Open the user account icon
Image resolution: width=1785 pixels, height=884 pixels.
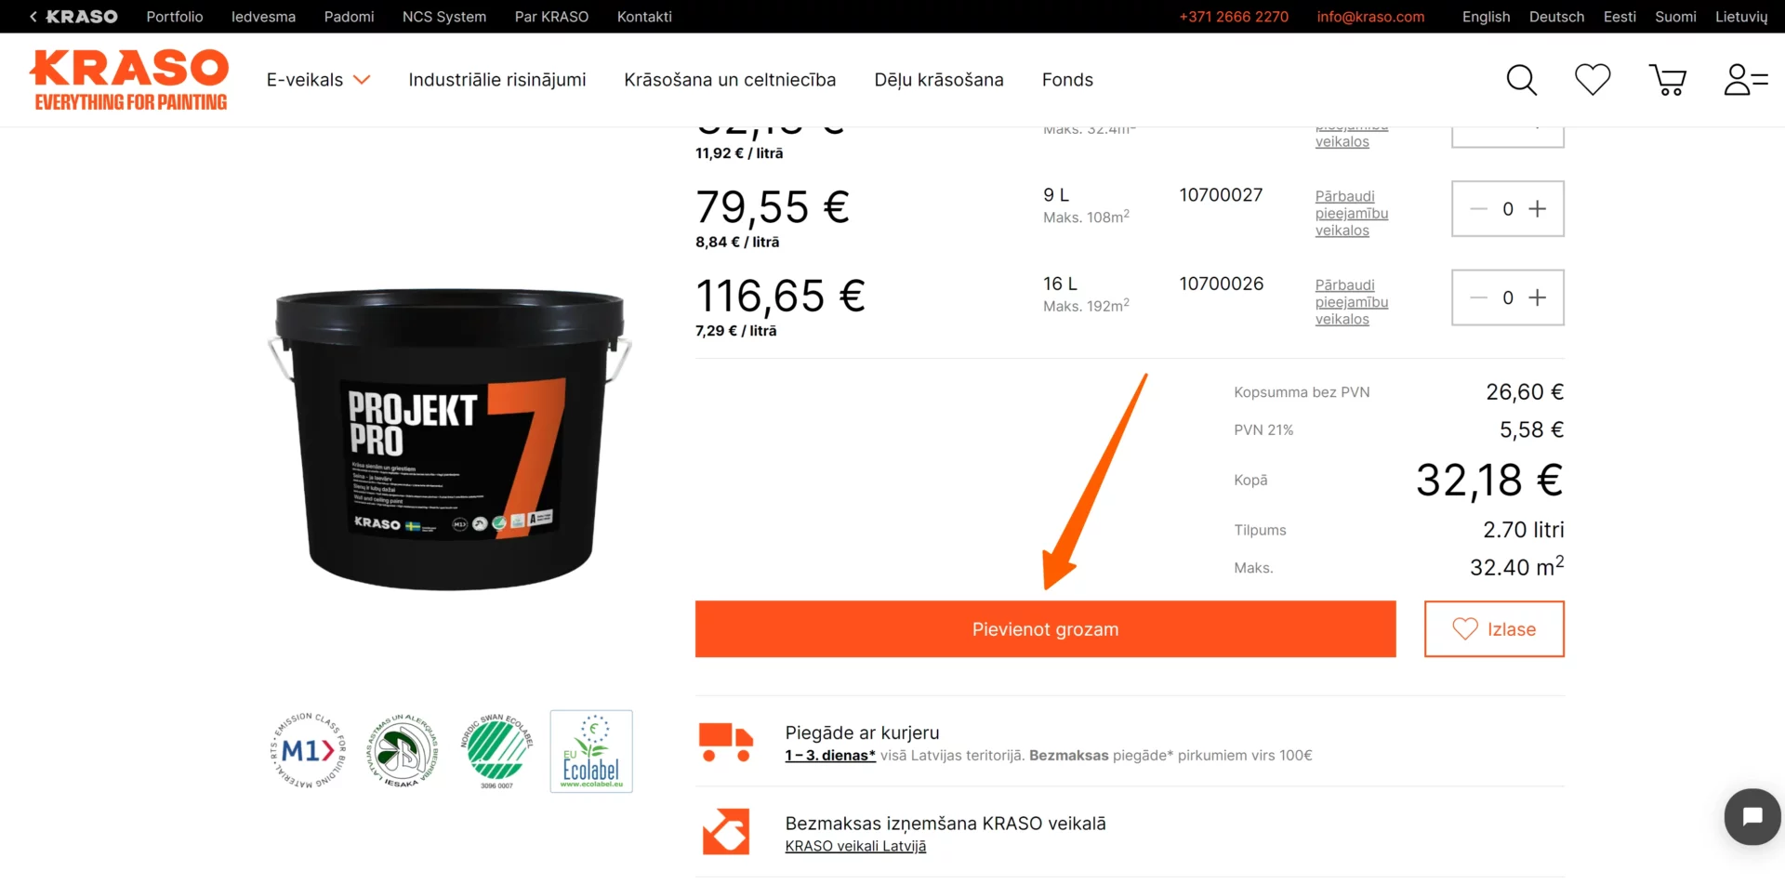coord(1745,80)
